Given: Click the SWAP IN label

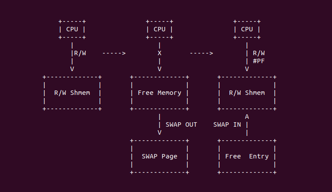Looking at the screenshot, I should pyautogui.click(x=227, y=124).
